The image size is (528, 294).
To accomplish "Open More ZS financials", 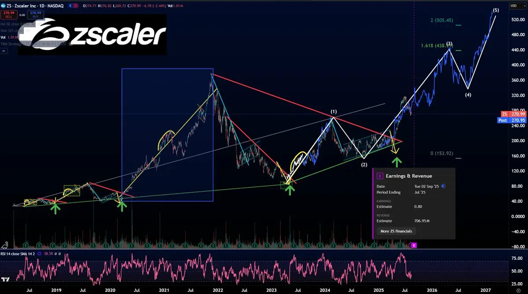I will tap(396, 231).
